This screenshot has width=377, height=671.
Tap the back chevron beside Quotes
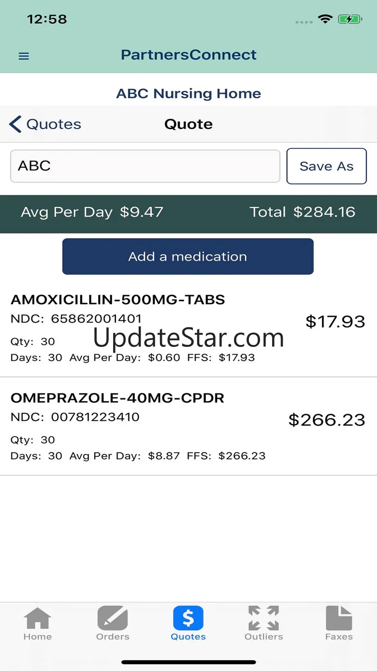[x=15, y=124]
